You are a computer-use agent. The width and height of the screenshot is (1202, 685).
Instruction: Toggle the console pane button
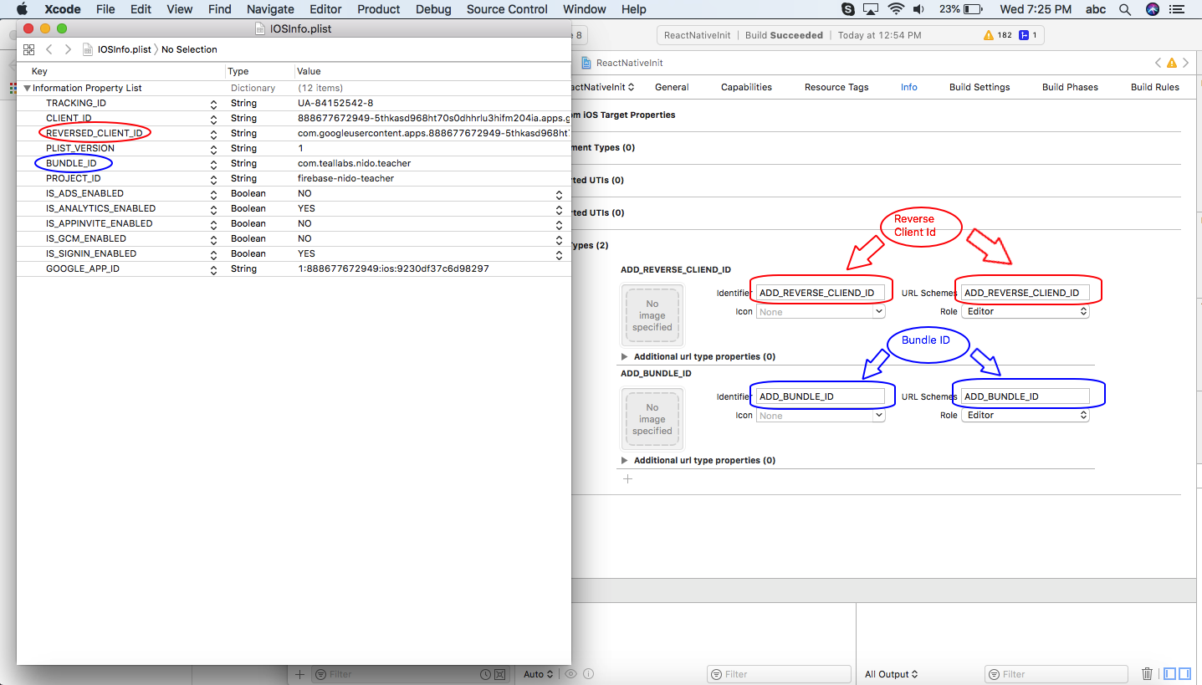[1186, 674]
